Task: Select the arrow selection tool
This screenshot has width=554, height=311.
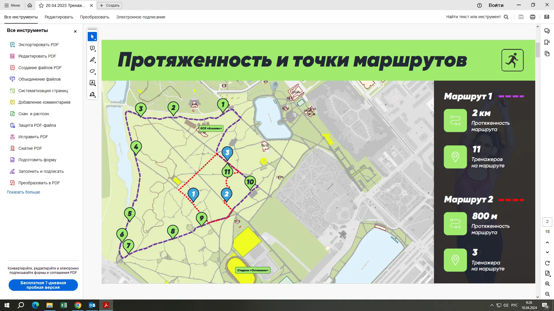Action: [x=92, y=37]
